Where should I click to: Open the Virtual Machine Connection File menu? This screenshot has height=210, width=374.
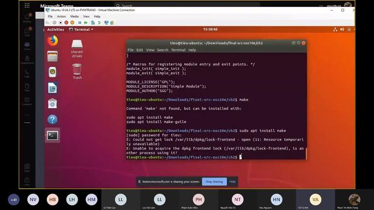point(50,16)
